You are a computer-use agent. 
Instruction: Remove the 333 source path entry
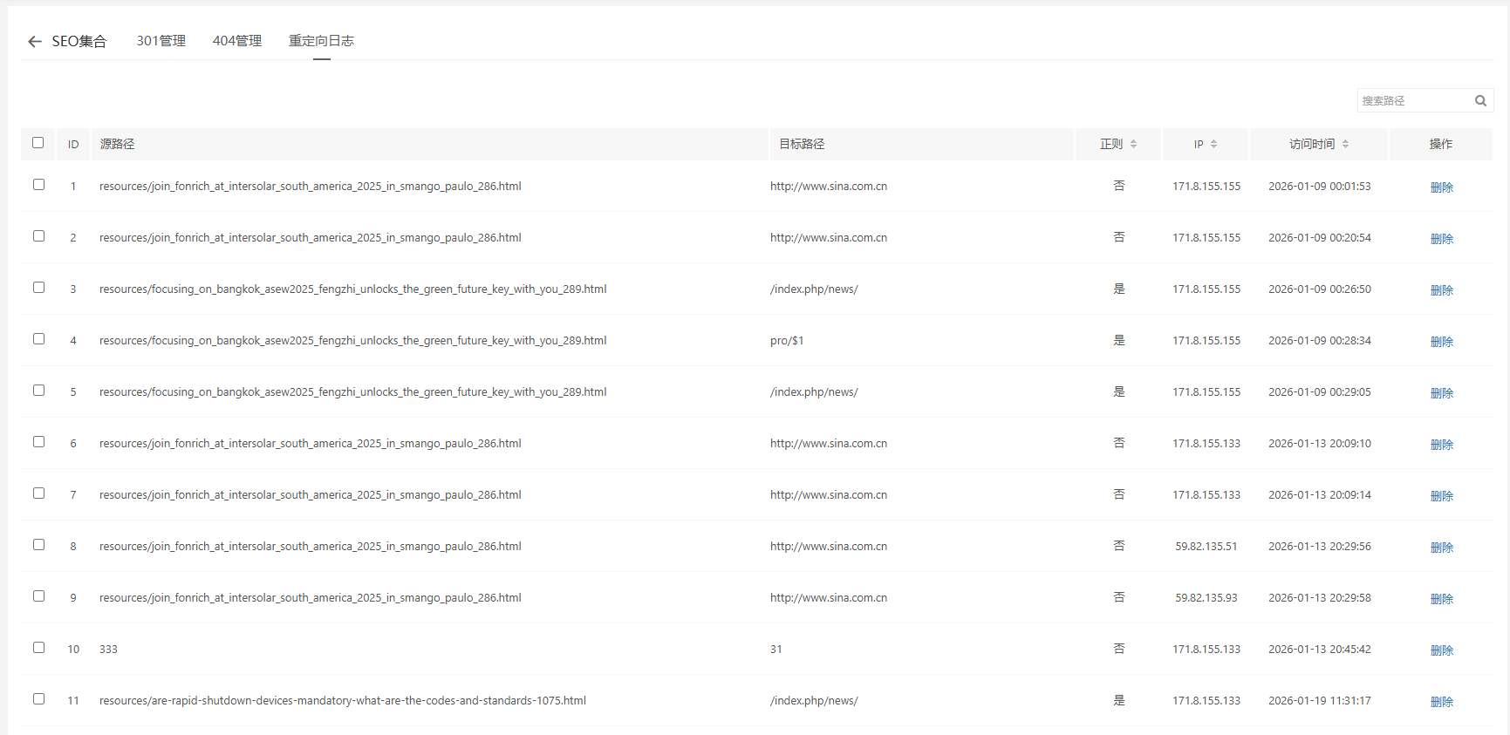1441,650
